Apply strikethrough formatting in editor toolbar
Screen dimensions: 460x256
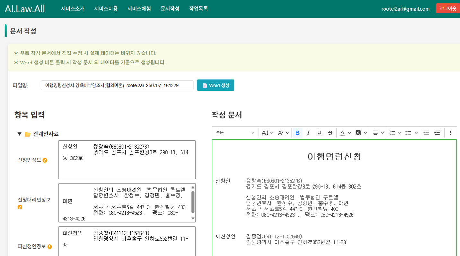point(330,133)
